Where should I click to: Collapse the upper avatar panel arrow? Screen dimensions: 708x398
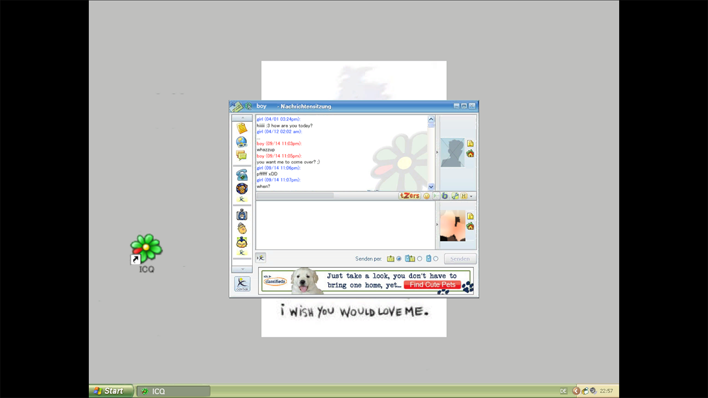click(437, 153)
